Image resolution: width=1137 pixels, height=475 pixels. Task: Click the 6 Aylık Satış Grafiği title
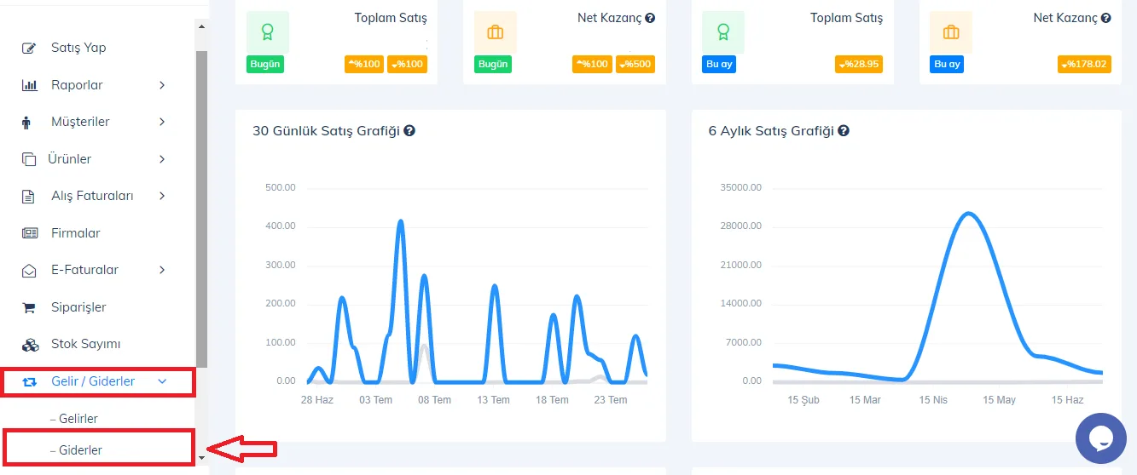click(770, 131)
